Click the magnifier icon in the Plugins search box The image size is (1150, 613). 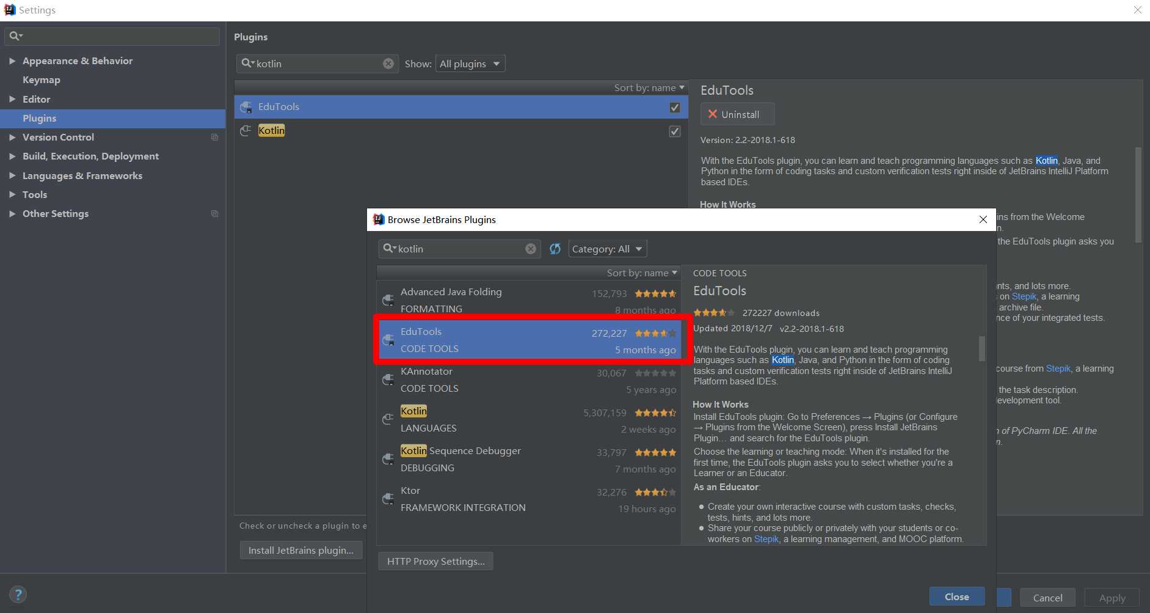coord(247,63)
